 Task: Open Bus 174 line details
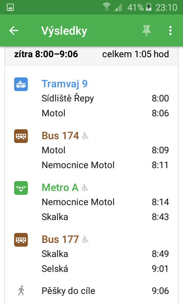[60, 136]
